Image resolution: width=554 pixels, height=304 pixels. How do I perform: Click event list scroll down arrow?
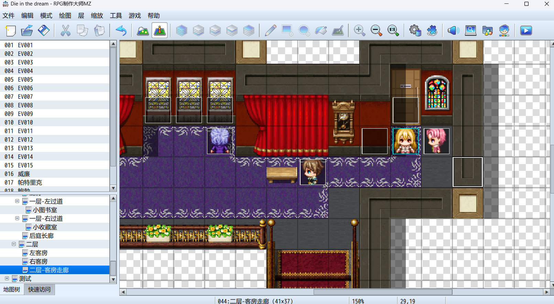(113, 188)
